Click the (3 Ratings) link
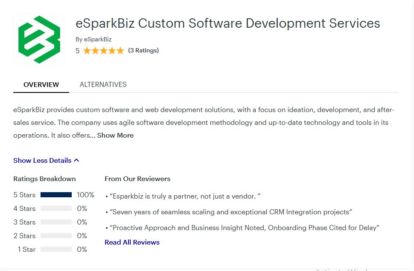This screenshot has height=271, width=414. pos(143,50)
